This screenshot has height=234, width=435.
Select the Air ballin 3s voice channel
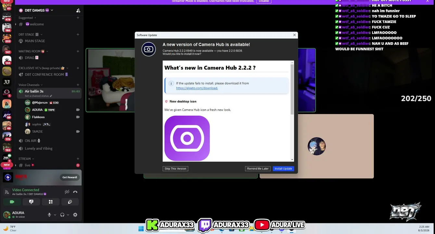pos(49,93)
